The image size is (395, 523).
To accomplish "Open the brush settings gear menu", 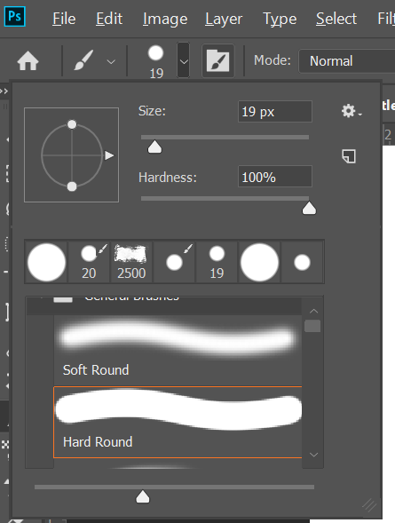I will tap(351, 111).
